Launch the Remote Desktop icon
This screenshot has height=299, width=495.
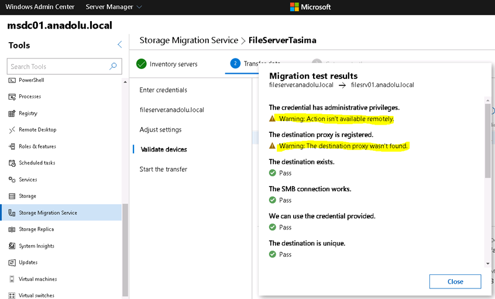click(12, 130)
